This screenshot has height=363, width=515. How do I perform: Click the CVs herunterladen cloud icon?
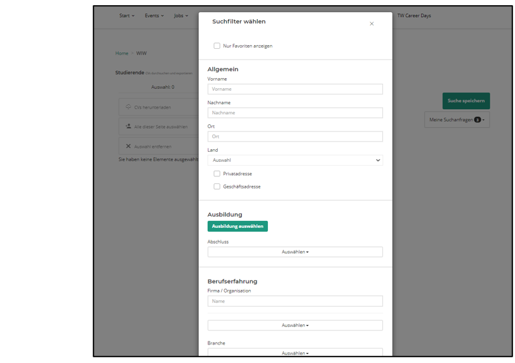click(x=128, y=107)
